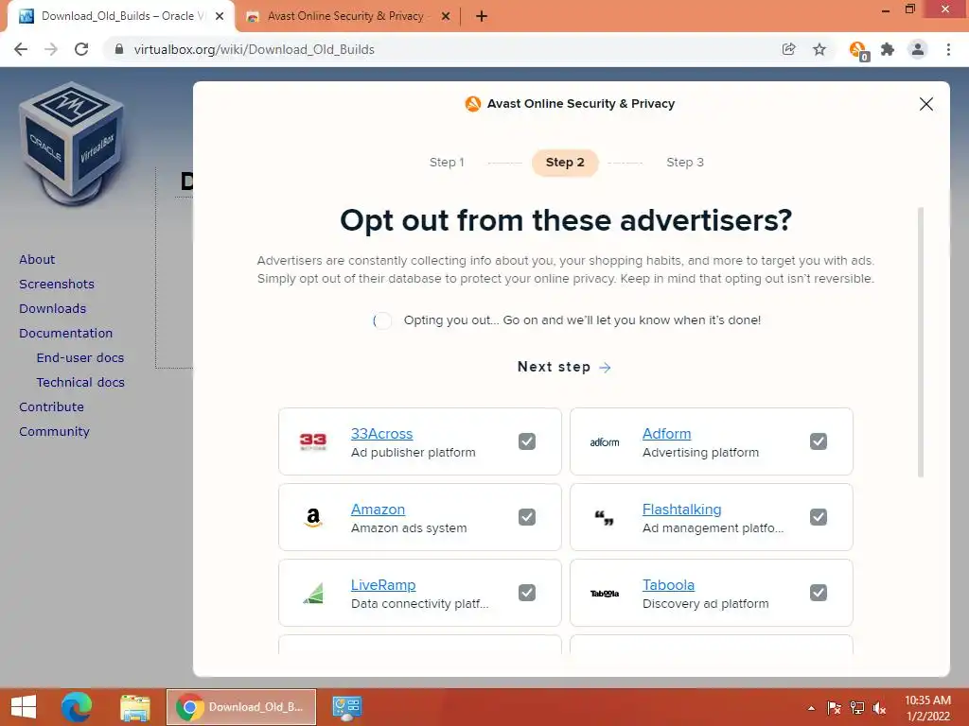Image resolution: width=969 pixels, height=726 pixels.
Task: Open the Chrome profile avatar
Action: click(x=918, y=49)
